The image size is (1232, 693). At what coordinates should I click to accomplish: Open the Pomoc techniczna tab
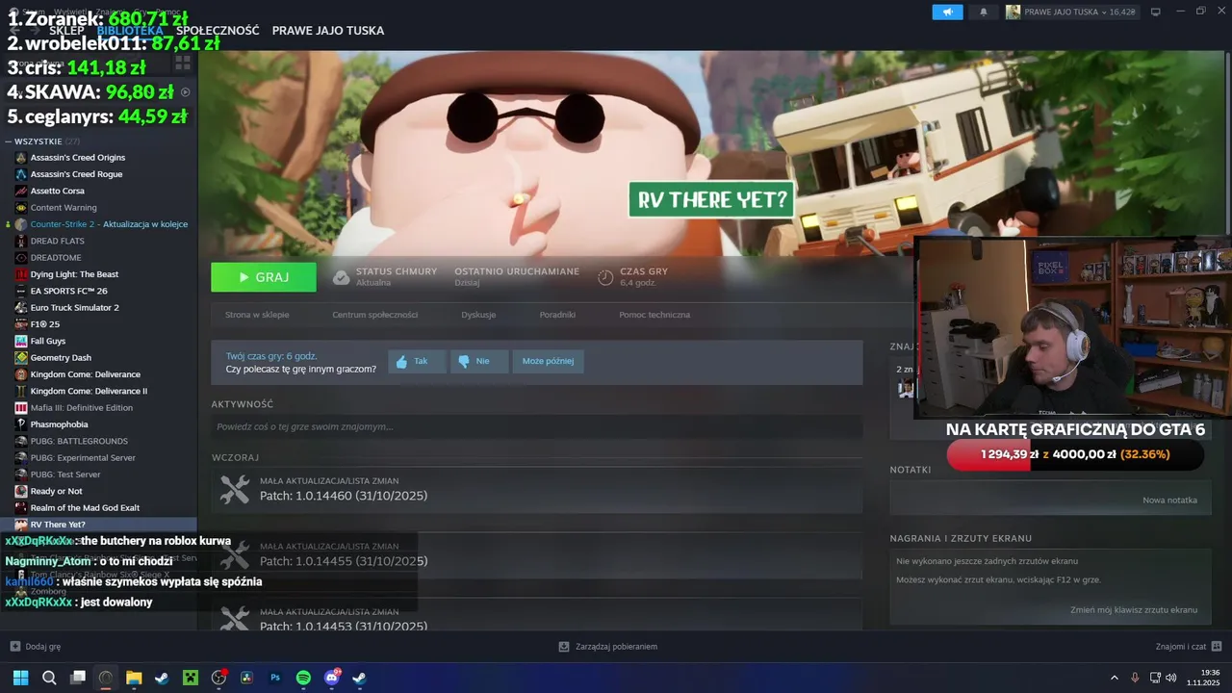click(654, 315)
